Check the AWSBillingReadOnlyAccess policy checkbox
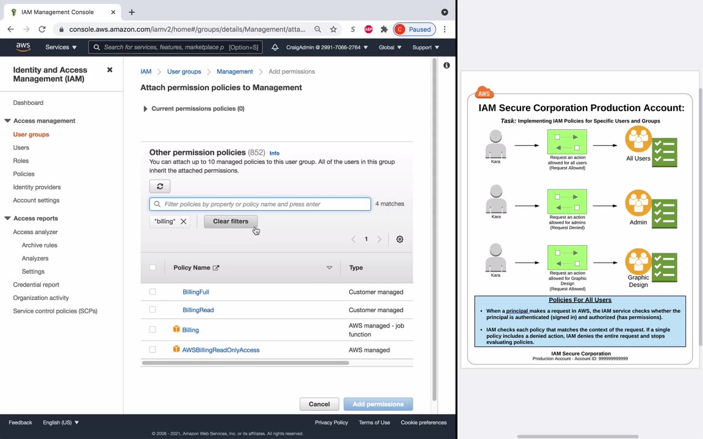The image size is (703, 439). (x=153, y=349)
